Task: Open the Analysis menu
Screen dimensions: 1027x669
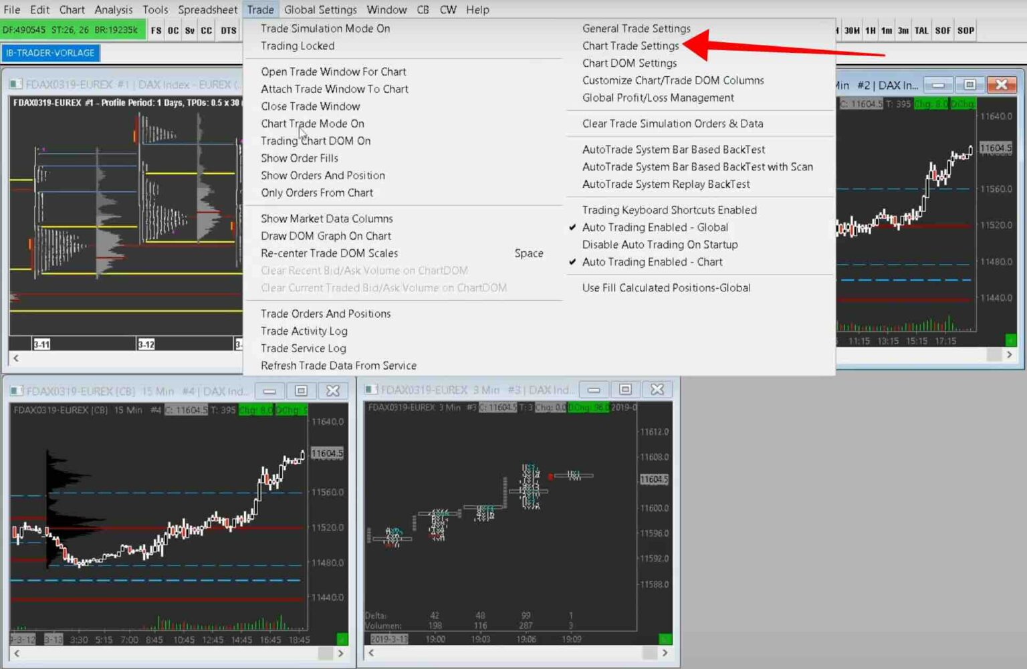Action: click(x=114, y=9)
